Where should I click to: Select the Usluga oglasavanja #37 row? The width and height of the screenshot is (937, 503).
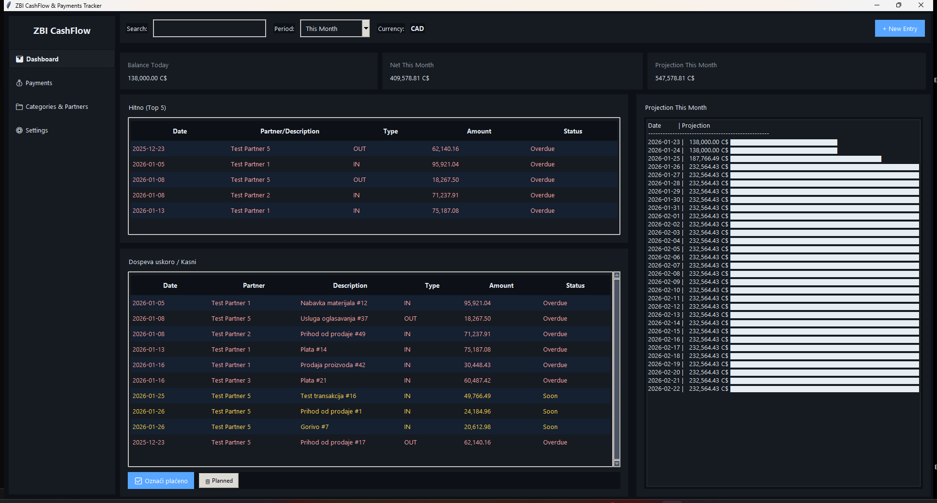(x=371, y=319)
